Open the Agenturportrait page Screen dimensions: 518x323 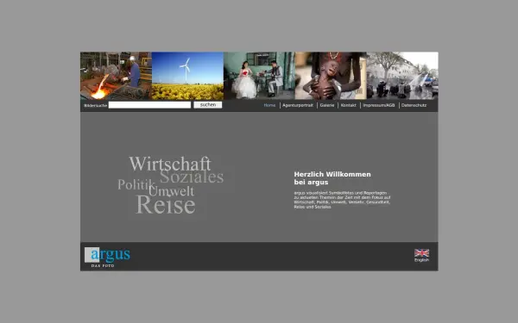tap(298, 105)
